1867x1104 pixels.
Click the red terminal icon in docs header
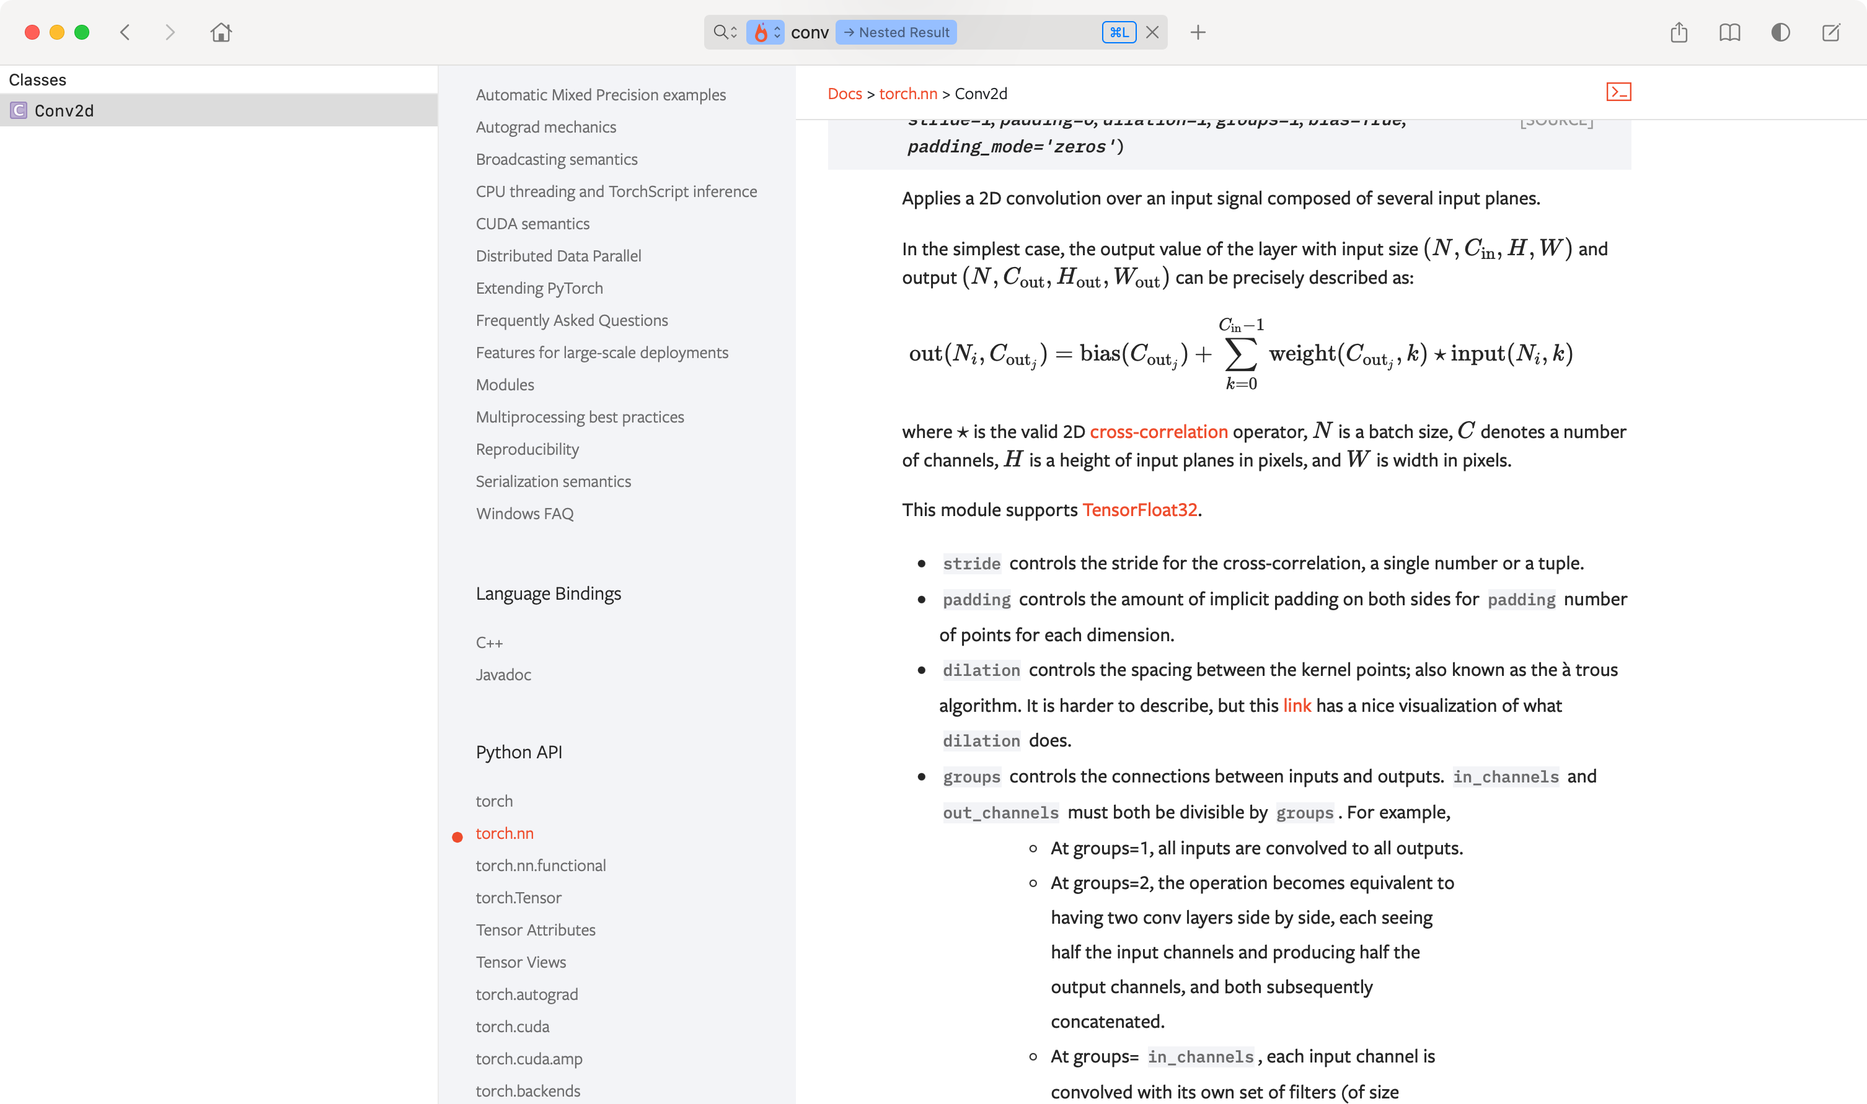click(1618, 92)
